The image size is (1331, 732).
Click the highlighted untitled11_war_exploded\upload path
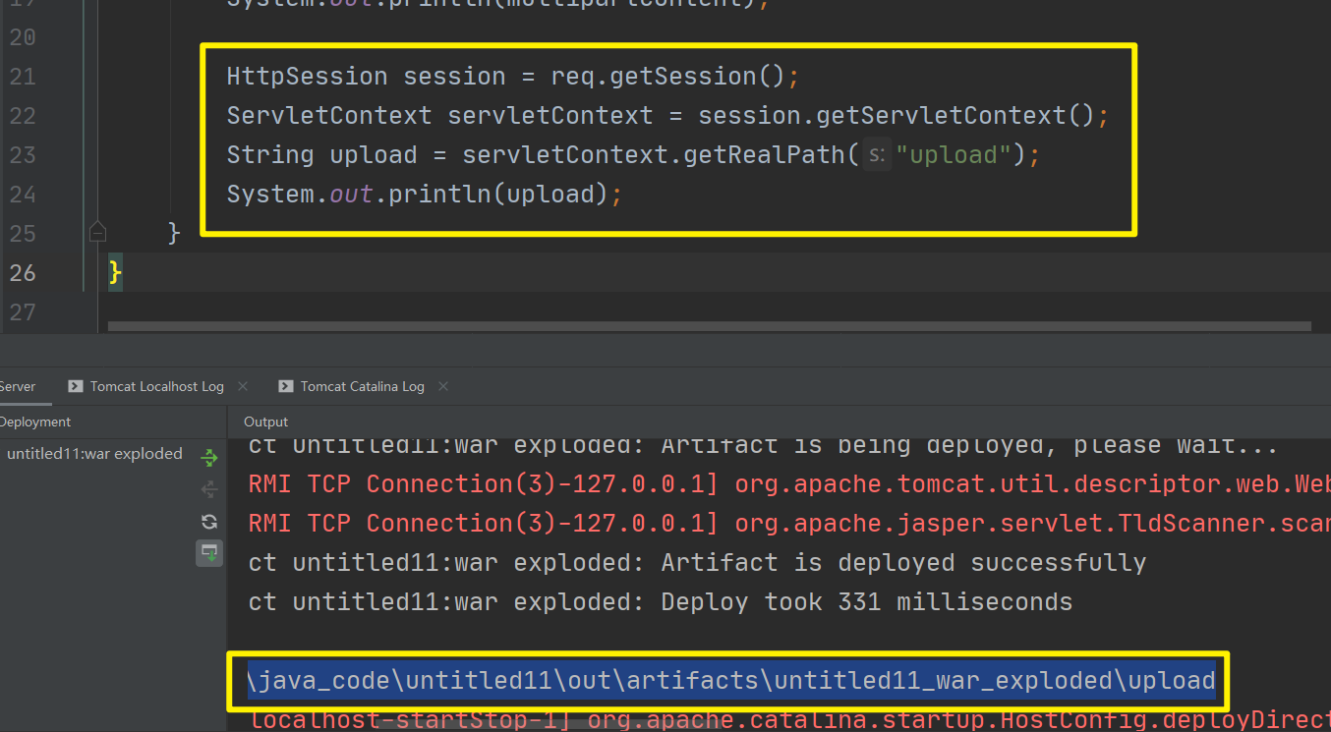[x=731, y=680]
